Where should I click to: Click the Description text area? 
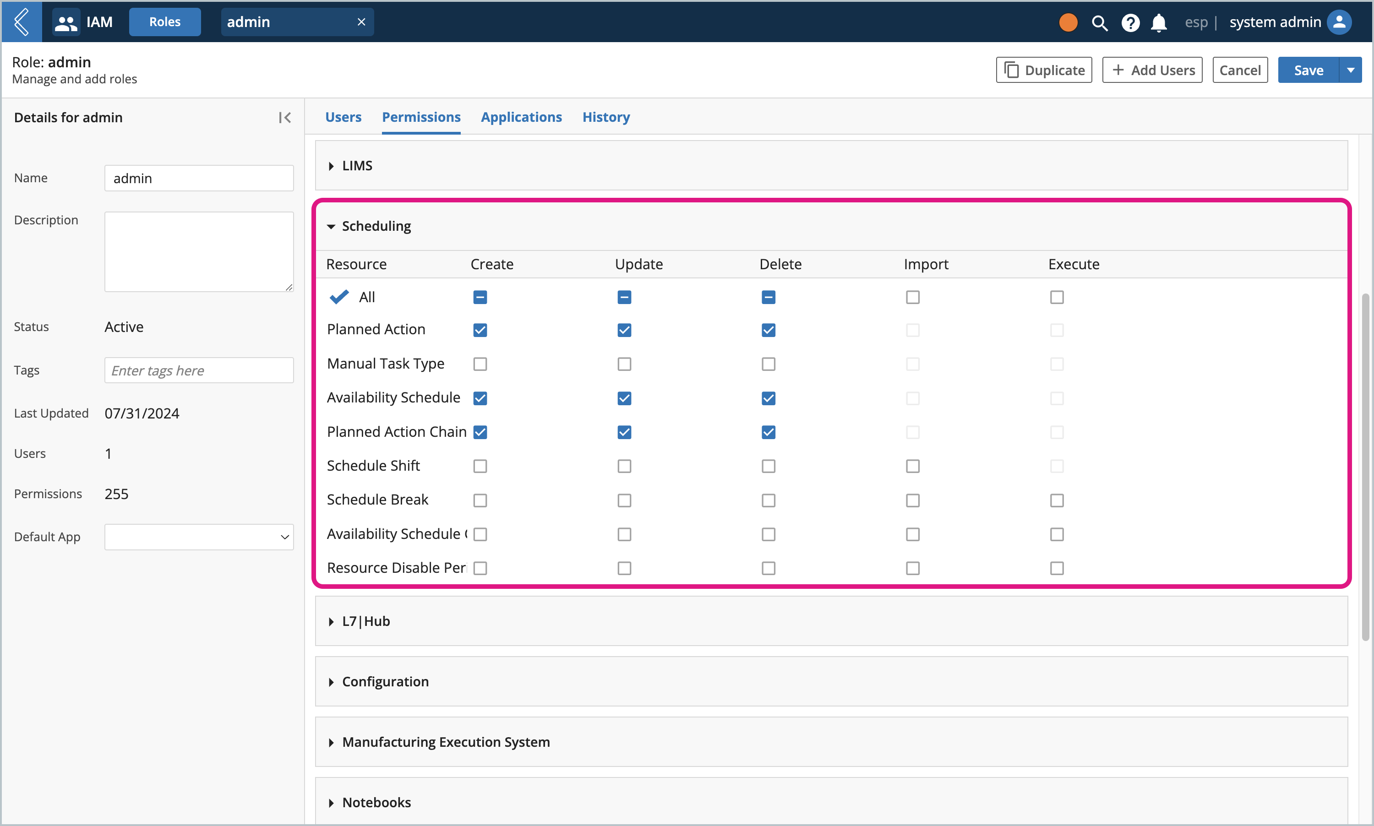[x=199, y=251]
